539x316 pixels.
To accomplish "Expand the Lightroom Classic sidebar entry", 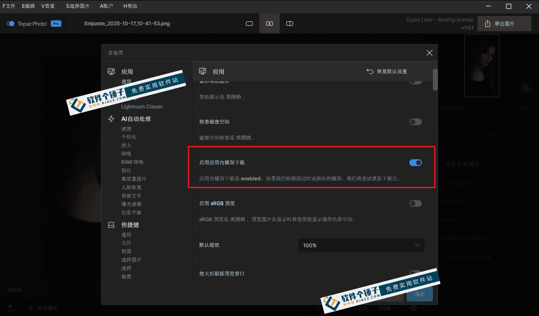I will click(143, 106).
